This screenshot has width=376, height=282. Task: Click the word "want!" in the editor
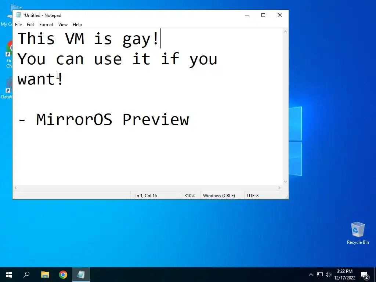pos(40,79)
